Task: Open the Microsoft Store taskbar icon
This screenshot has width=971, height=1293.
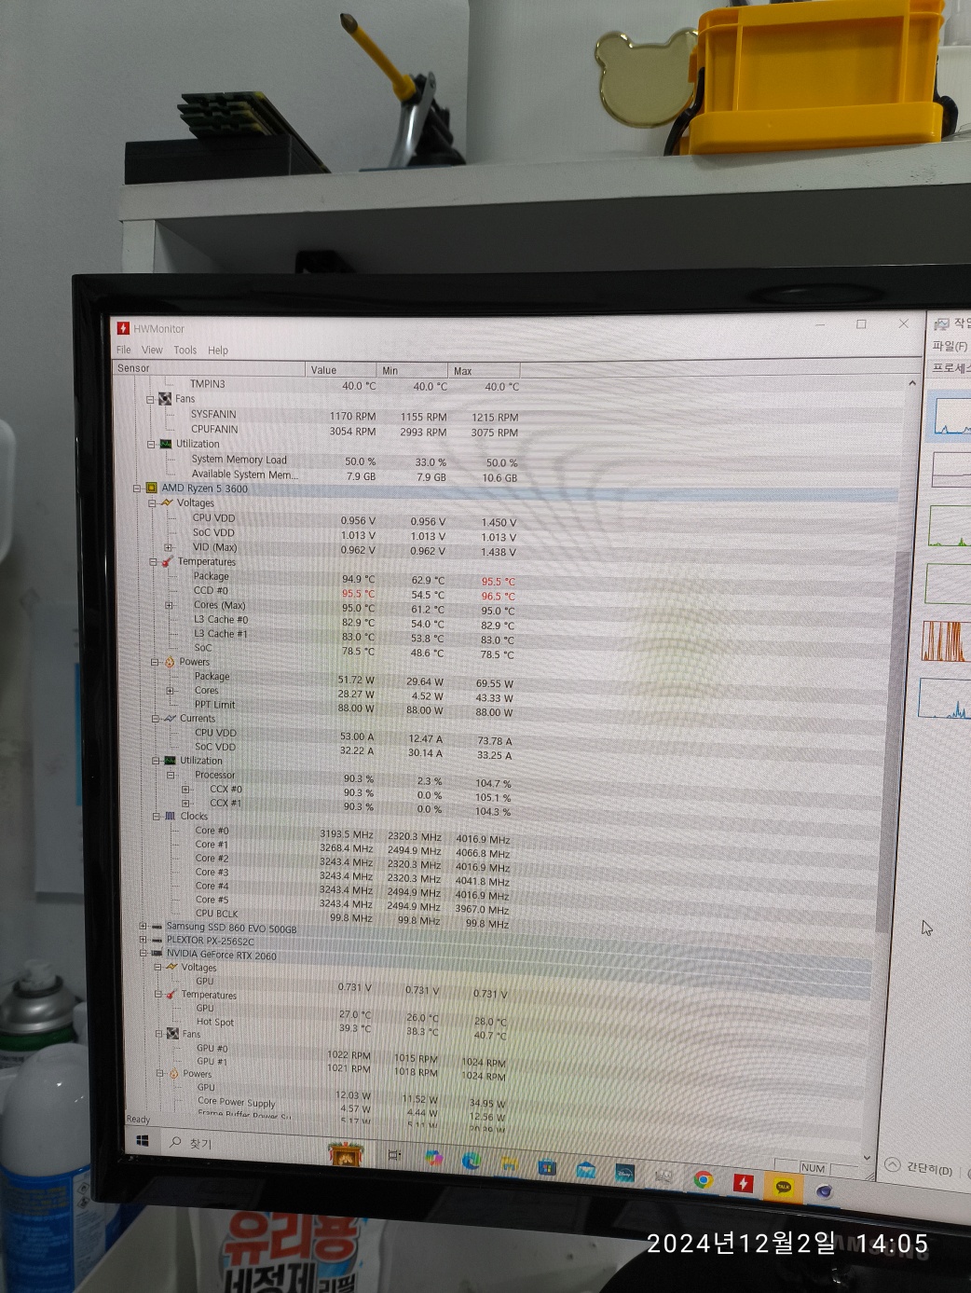Action: [x=547, y=1166]
